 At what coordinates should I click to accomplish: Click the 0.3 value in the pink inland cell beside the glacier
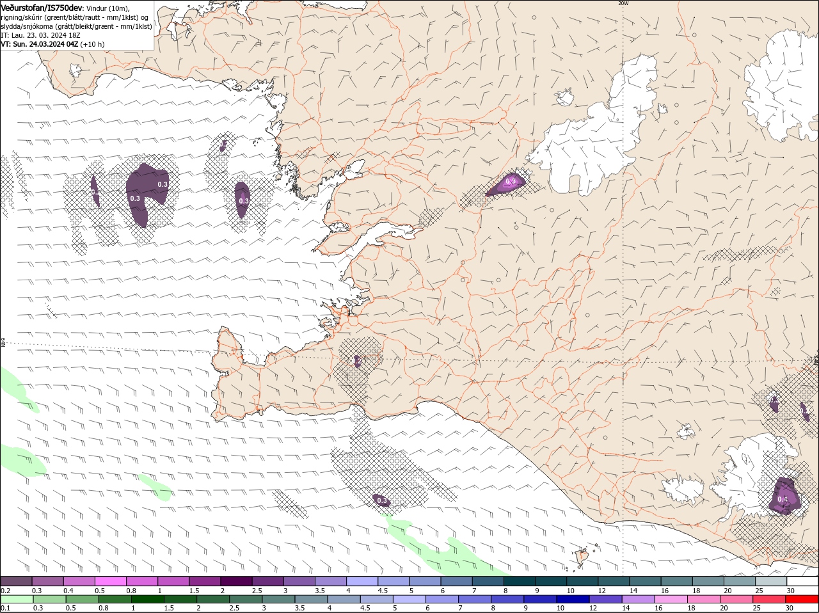(x=510, y=182)
